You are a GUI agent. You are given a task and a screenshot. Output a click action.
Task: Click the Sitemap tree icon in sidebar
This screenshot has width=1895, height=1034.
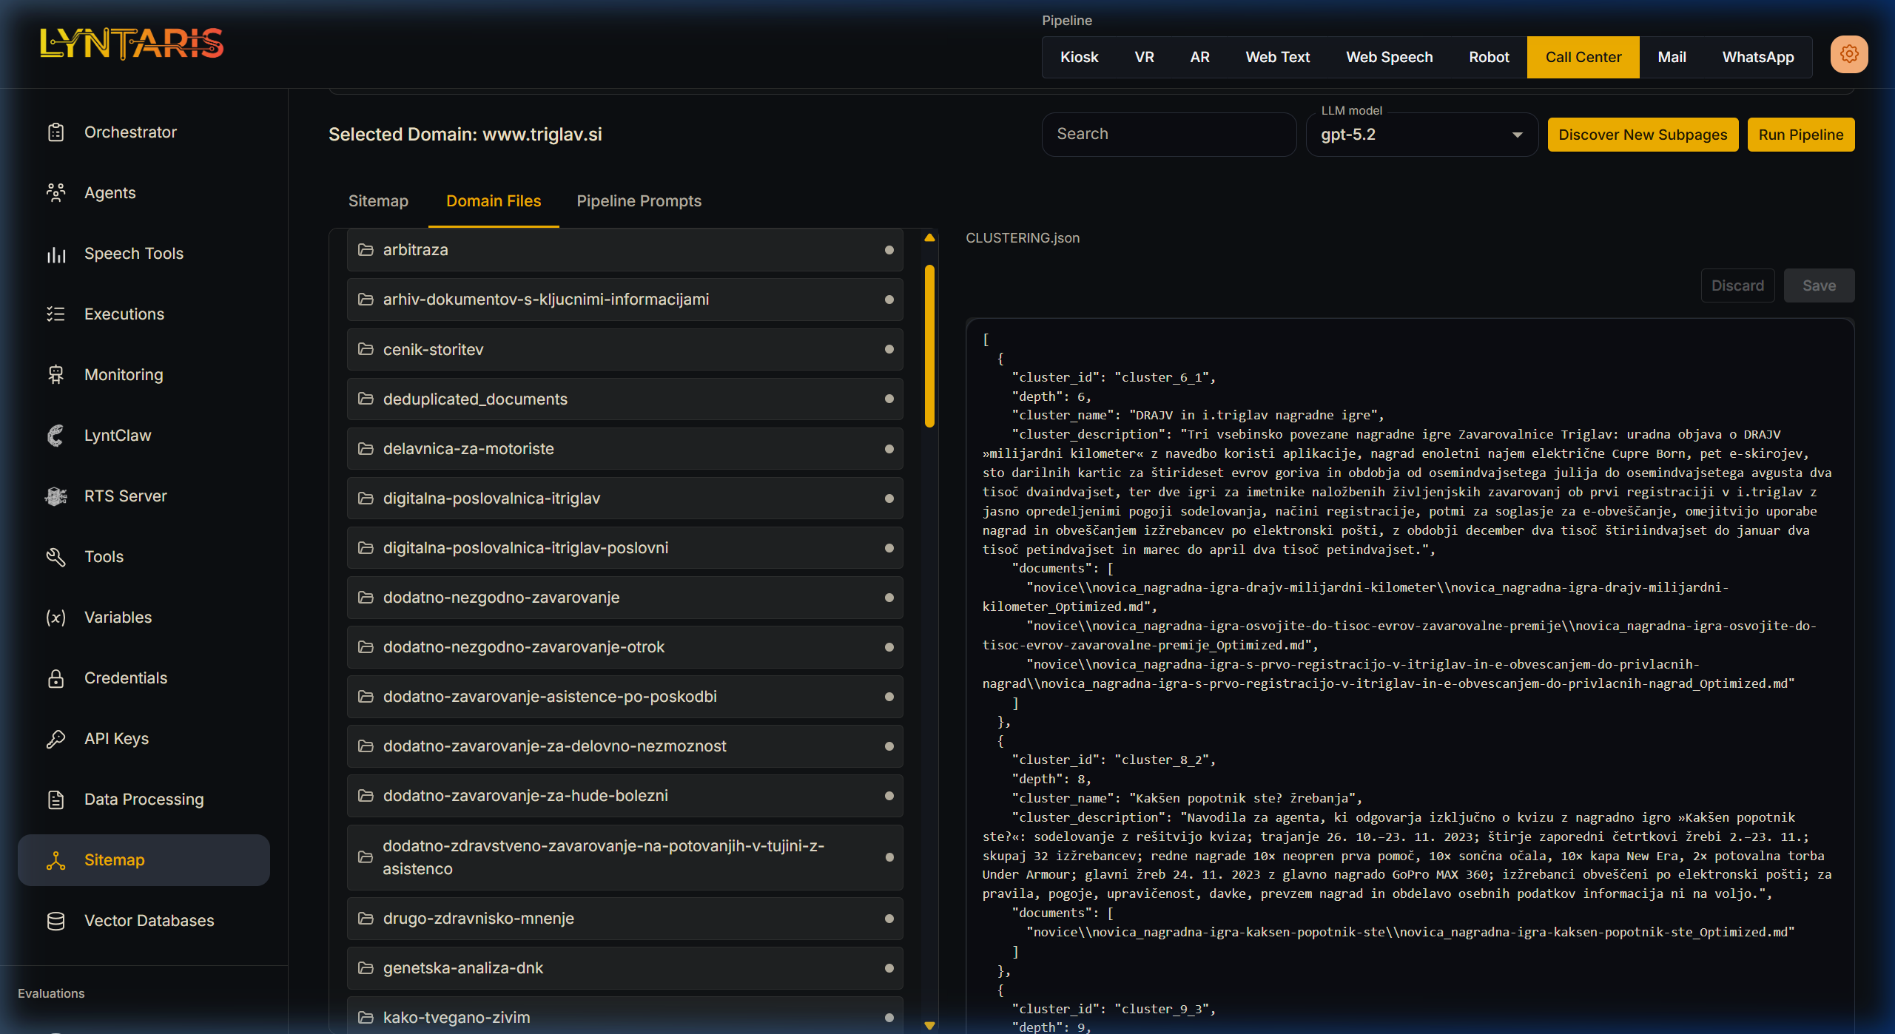pos(56,860)
